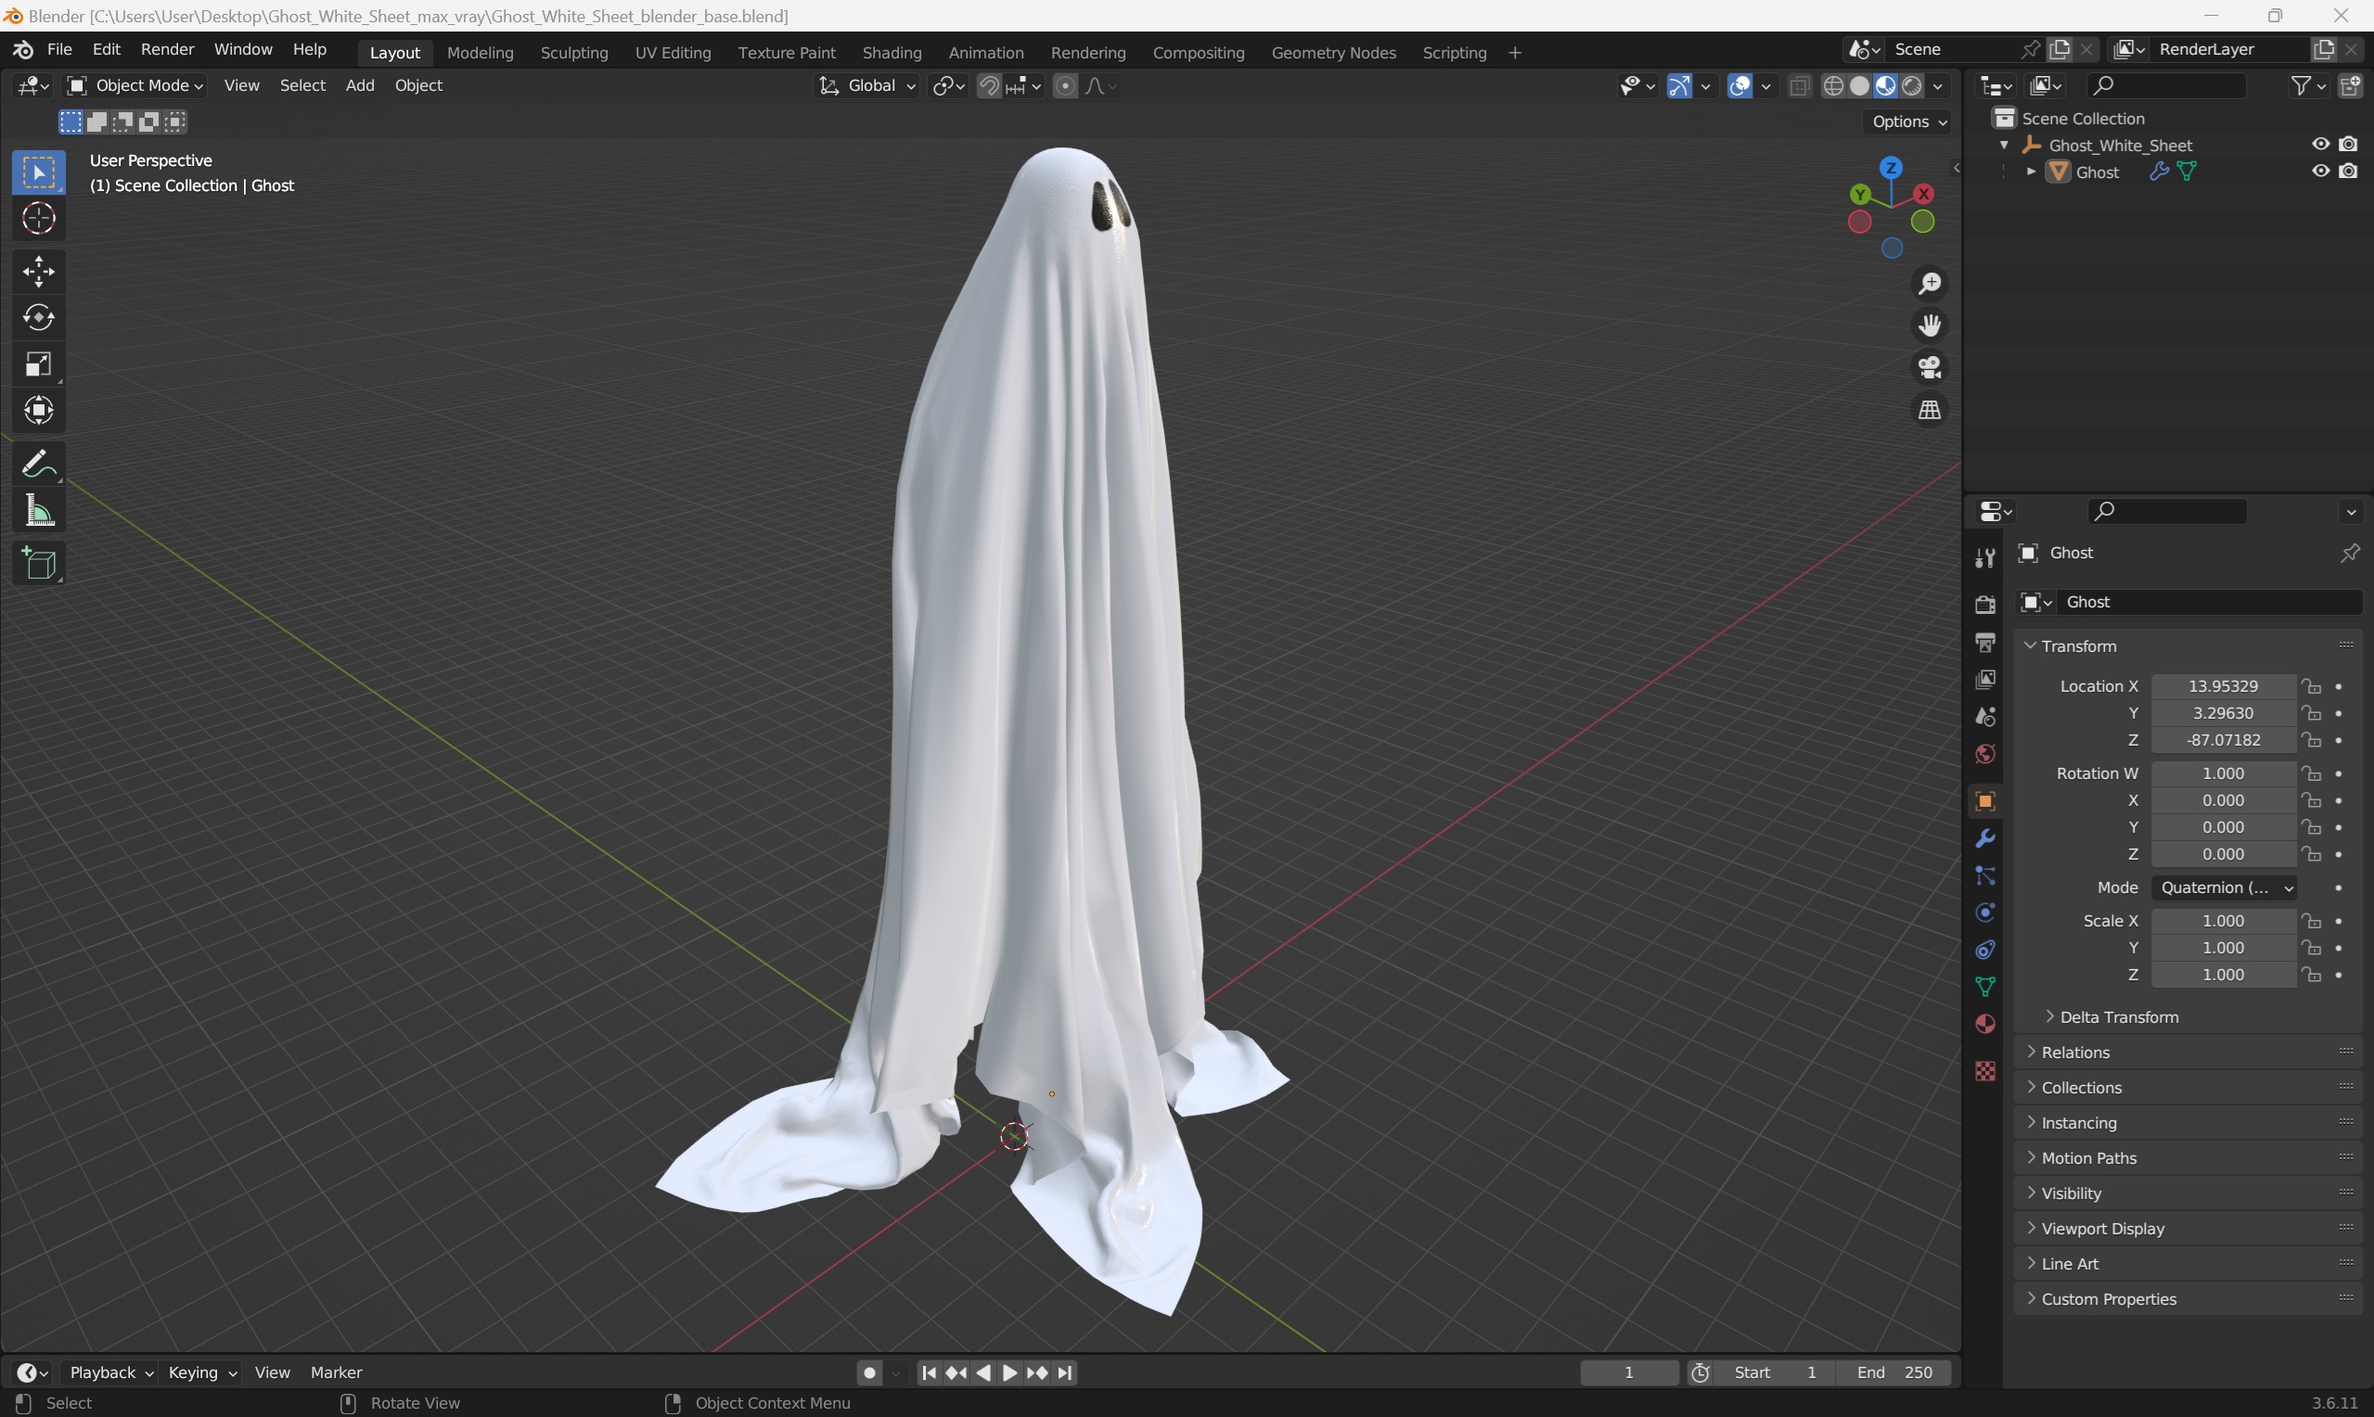
Task: Play animation forward
Action: [1009, 1373]
